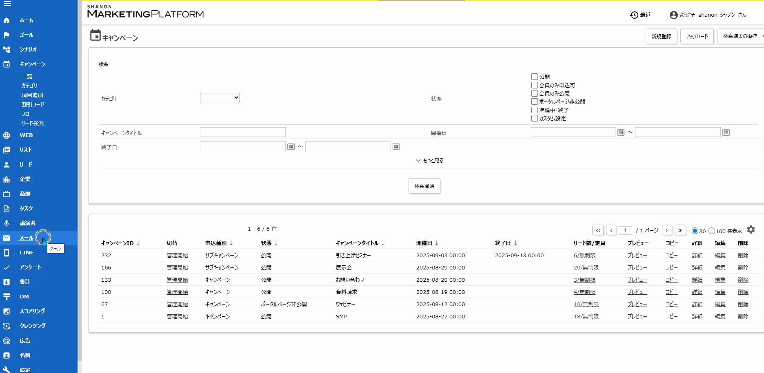Click the Company building icon

click(x=7, y=179)
